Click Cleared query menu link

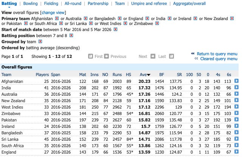coord(219,59)
